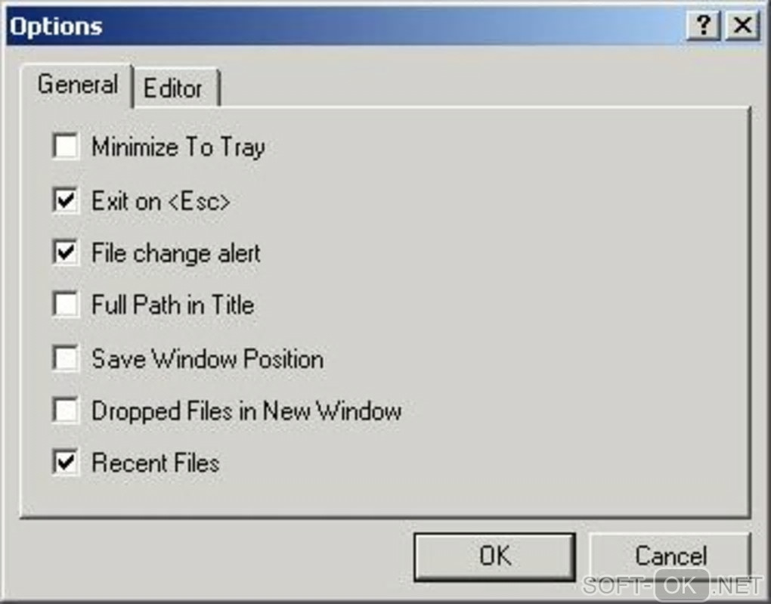Click the "Save Window Position" label text
Screen dimensions: 771x604
[x=208, y=358]
